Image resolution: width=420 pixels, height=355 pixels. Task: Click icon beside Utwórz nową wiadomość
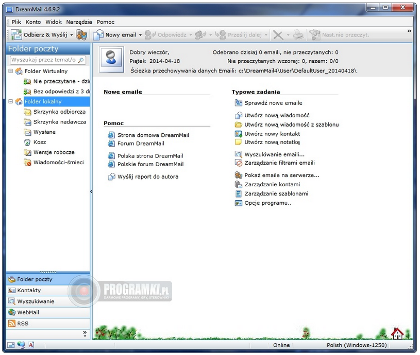239,115
